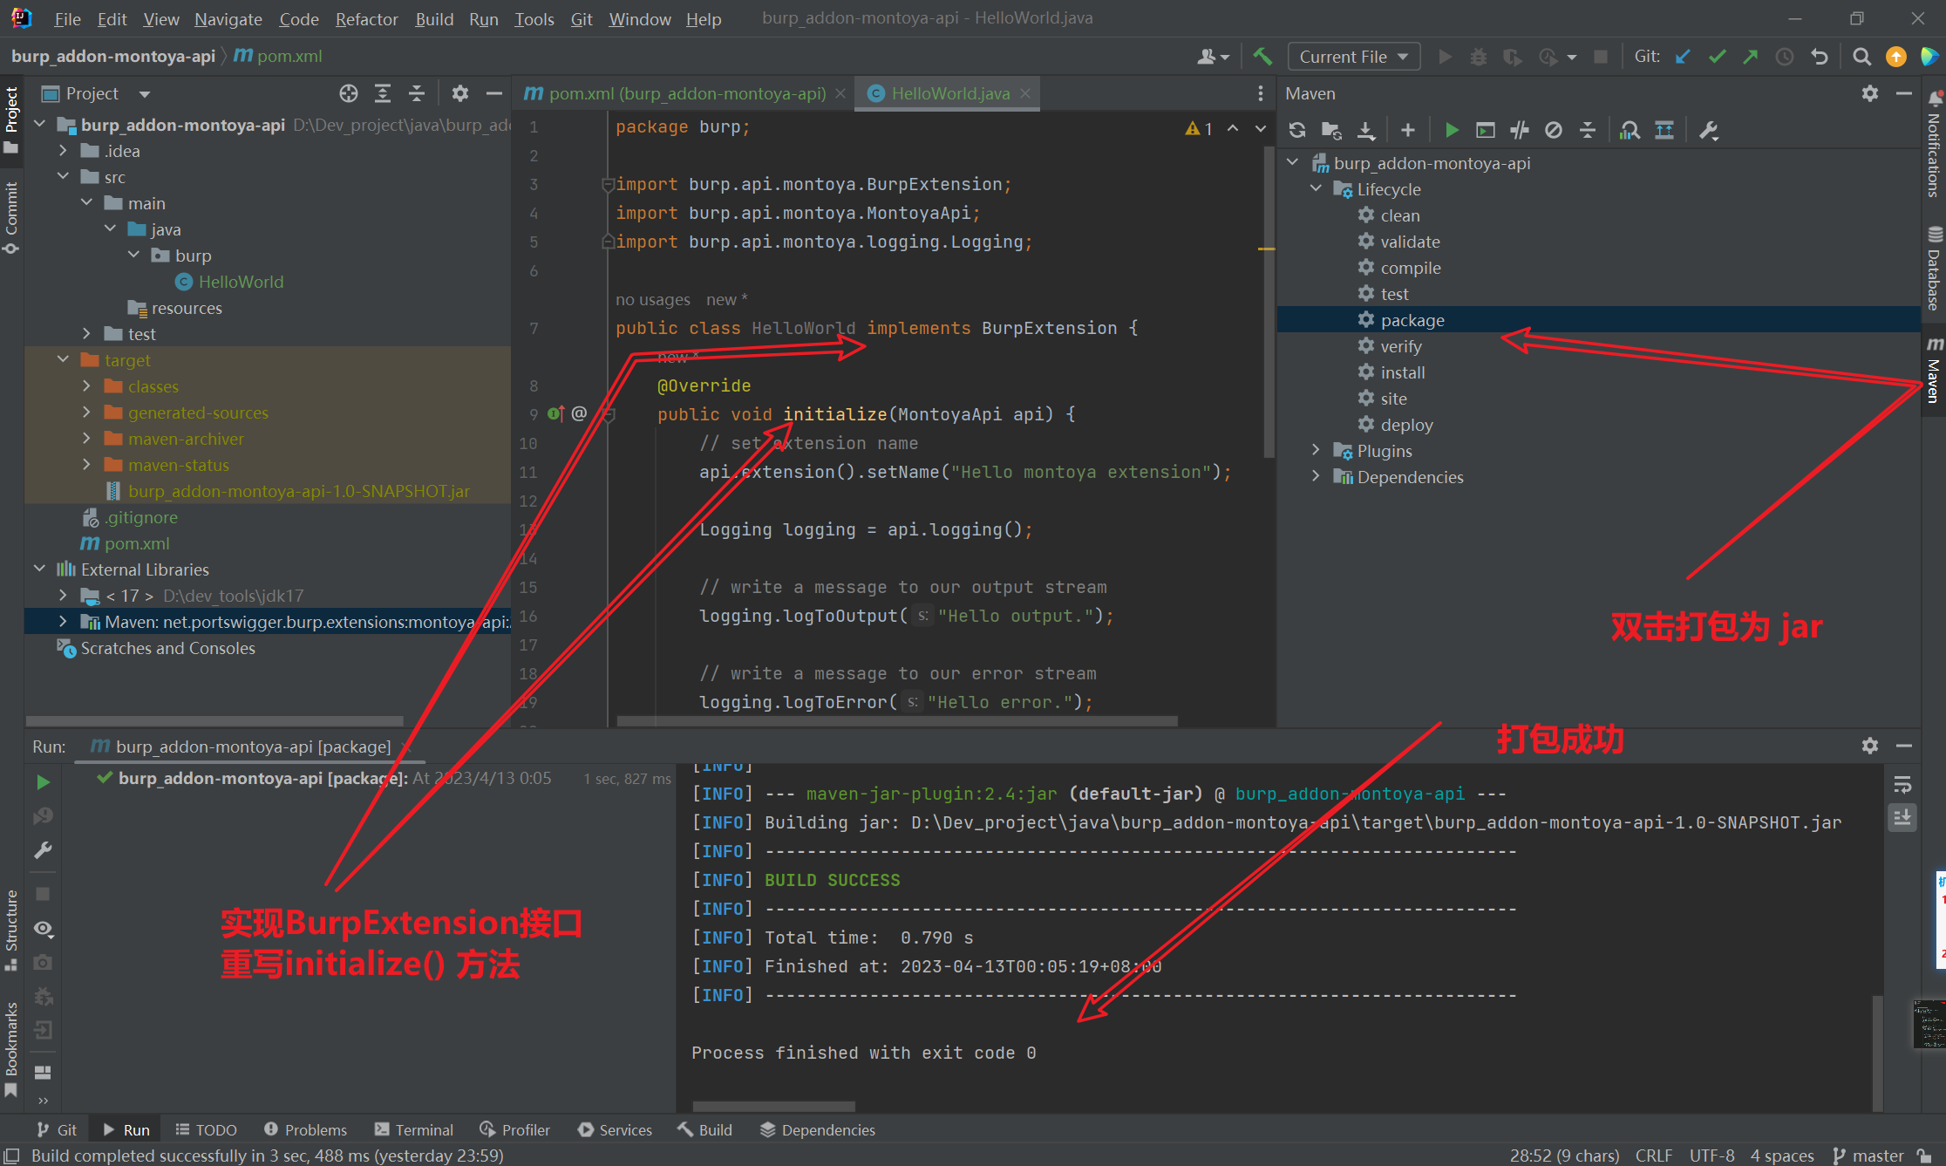Open Services tool window tab
This screenshot has height=1166, width=1946.
615,1129
